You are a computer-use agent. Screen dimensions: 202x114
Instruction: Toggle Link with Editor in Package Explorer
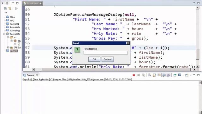[10, 9]
